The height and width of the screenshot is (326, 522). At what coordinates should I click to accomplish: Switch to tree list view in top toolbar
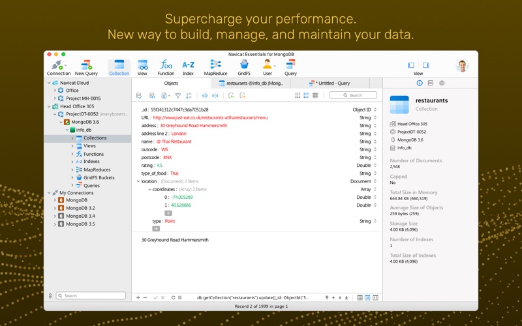coord(306,95)
